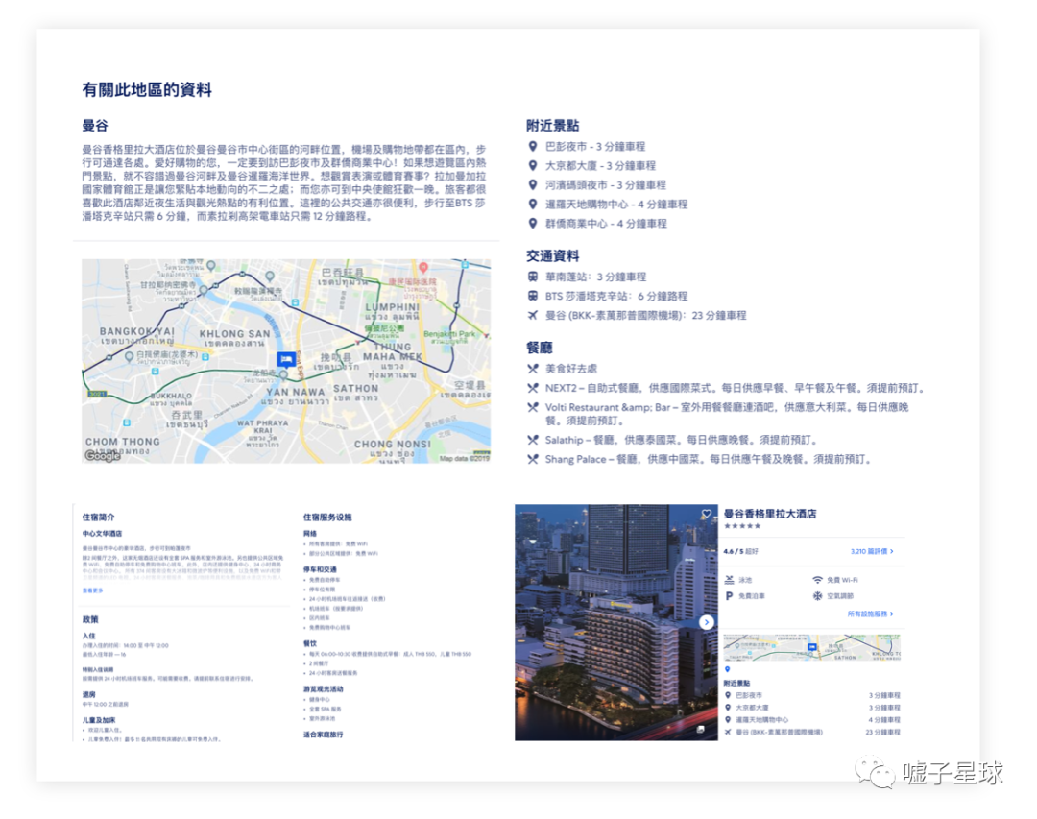
Task: Click the 住宿服务设施 heading
Action: click(x=327, y=518)
